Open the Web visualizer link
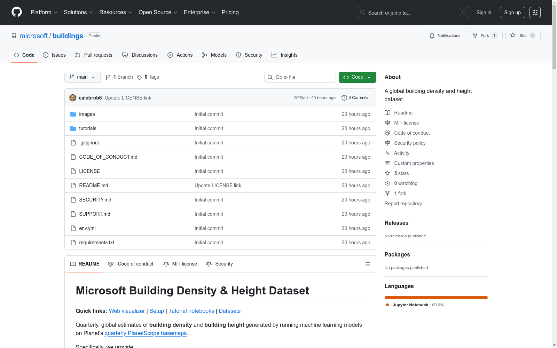 (x=127, y=311)
